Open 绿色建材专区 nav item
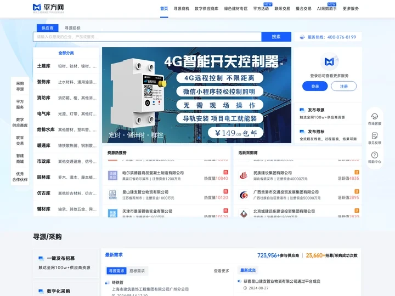The image size is (395, 296). (x=236, y=9)
